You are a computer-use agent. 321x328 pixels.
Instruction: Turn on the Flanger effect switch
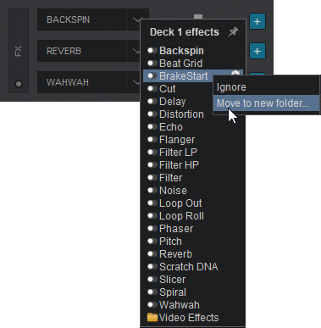152,140
